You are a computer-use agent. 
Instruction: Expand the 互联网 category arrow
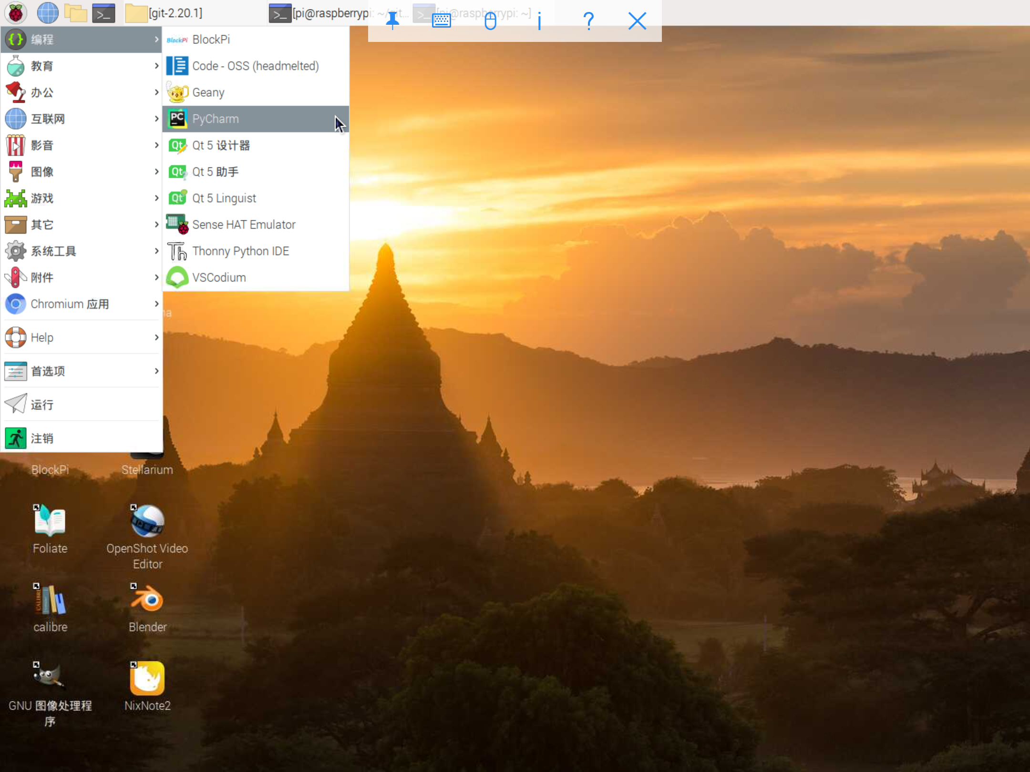click(x=156, y=119)
